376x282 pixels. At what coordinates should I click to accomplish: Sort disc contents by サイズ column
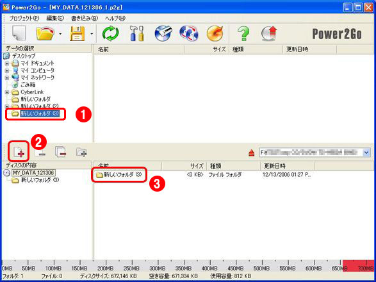coord(184,166)
